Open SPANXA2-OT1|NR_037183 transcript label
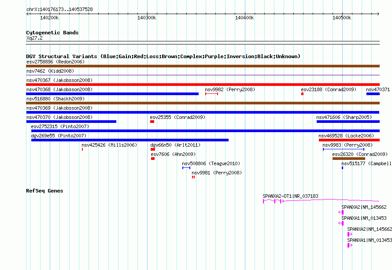This screenshot has height=270, width=392. click(x=290, y=196)
